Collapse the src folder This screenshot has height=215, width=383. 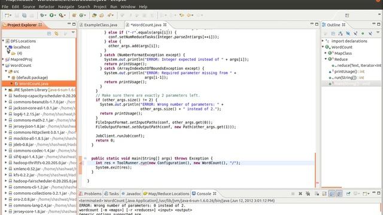[6, 72]
